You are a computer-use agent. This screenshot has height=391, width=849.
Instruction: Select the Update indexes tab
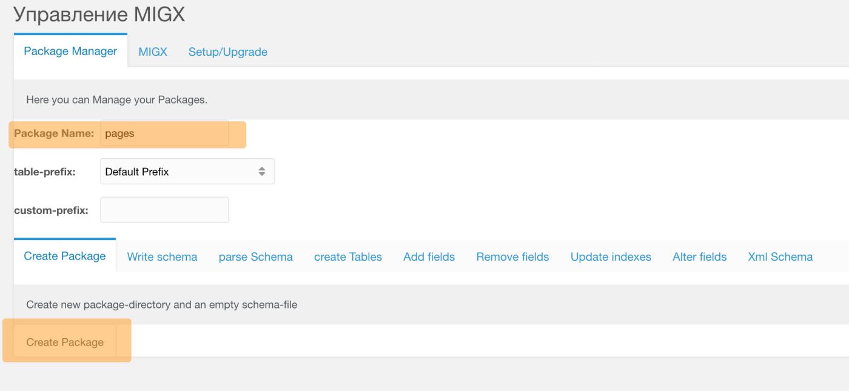(x=611, y=257)
